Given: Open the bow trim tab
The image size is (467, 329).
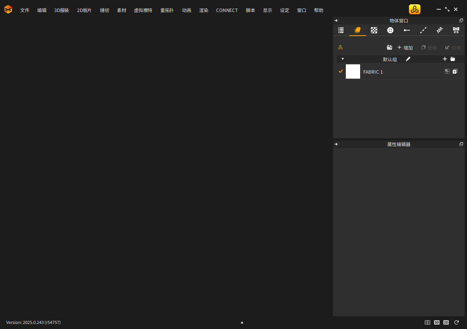Looking at the screenshot, I should point(456,30).
